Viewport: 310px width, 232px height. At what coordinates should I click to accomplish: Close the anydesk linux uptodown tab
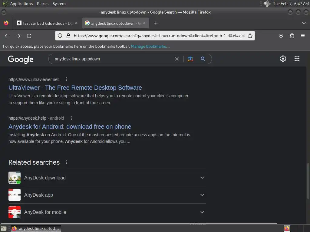coord(144,23)
